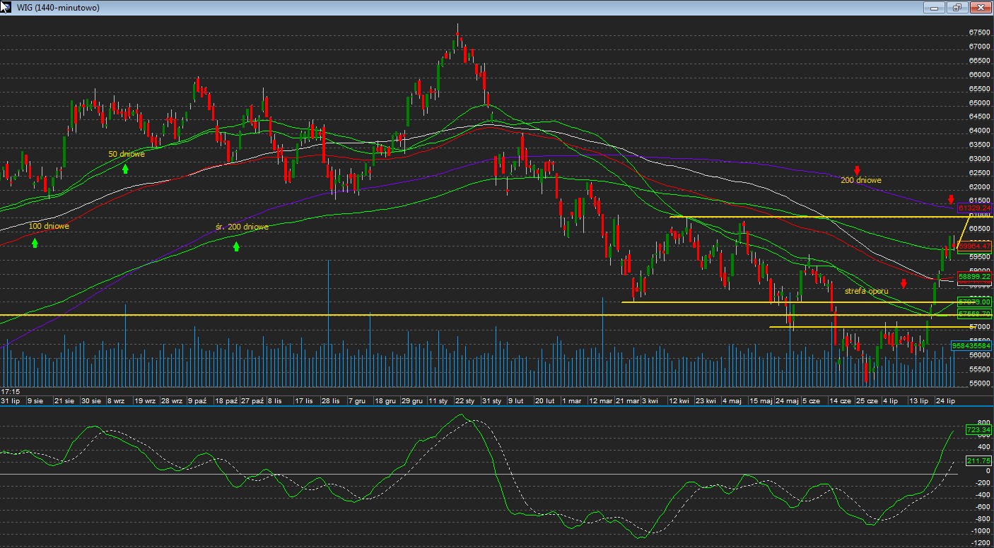Click the 723.34 indicator value label

[979, 429]
